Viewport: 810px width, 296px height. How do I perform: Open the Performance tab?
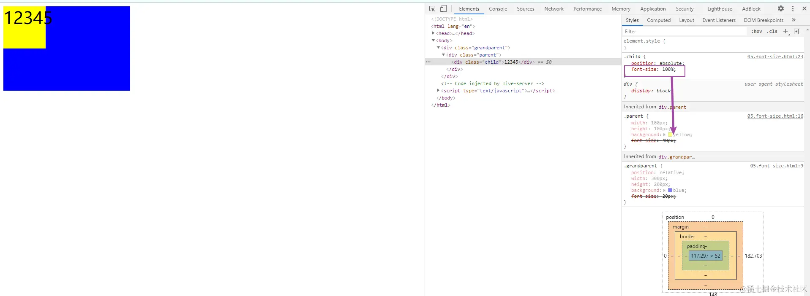point(587,9)
